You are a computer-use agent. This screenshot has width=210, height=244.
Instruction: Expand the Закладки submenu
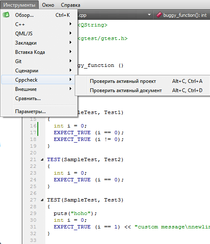click(x=39, y=43)
